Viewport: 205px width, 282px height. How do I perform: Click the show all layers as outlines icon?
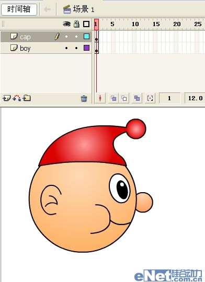pyautogui.click(x=86, y=24)
